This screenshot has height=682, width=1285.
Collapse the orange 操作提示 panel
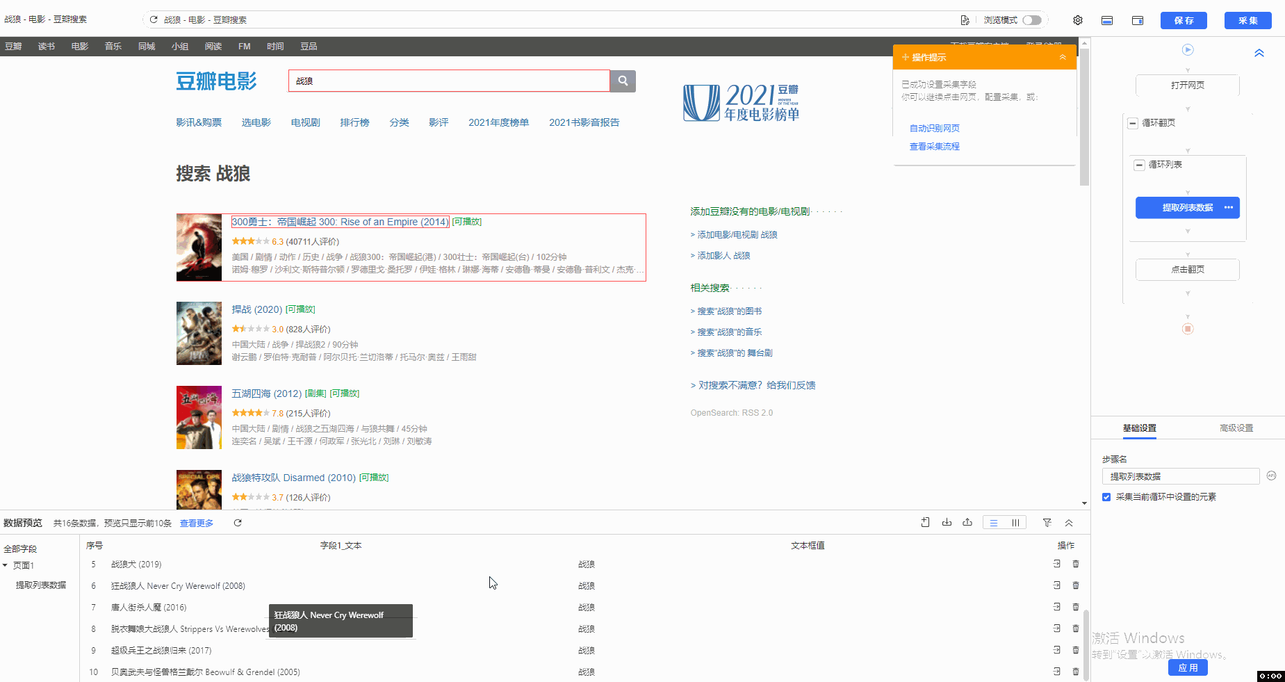coord(1063,57)
